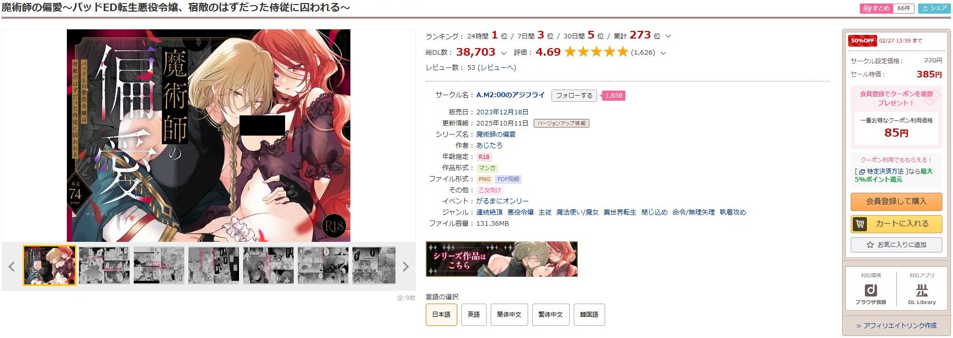Image resolution: width=953 pixels, height=338 pixels.
Task: Select 日本語 language option
Action: pos(441,315)
